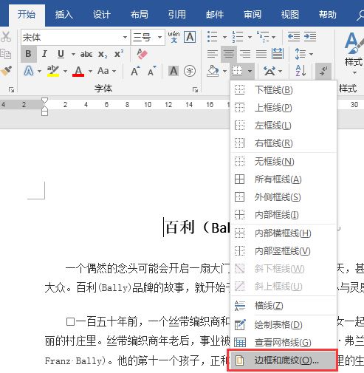This screenshot has width=364, height=373.
Task: Select 所有框线(A) menu item
Action: (284, 179)
